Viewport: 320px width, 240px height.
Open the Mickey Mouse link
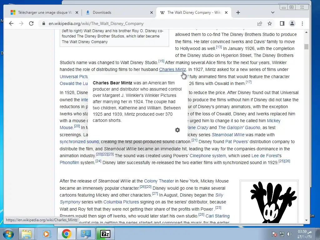click(274, 121)
